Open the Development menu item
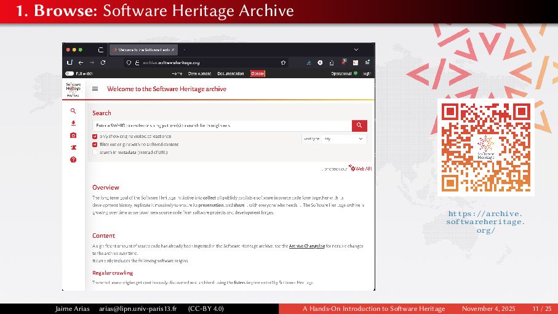 point(200,73)
